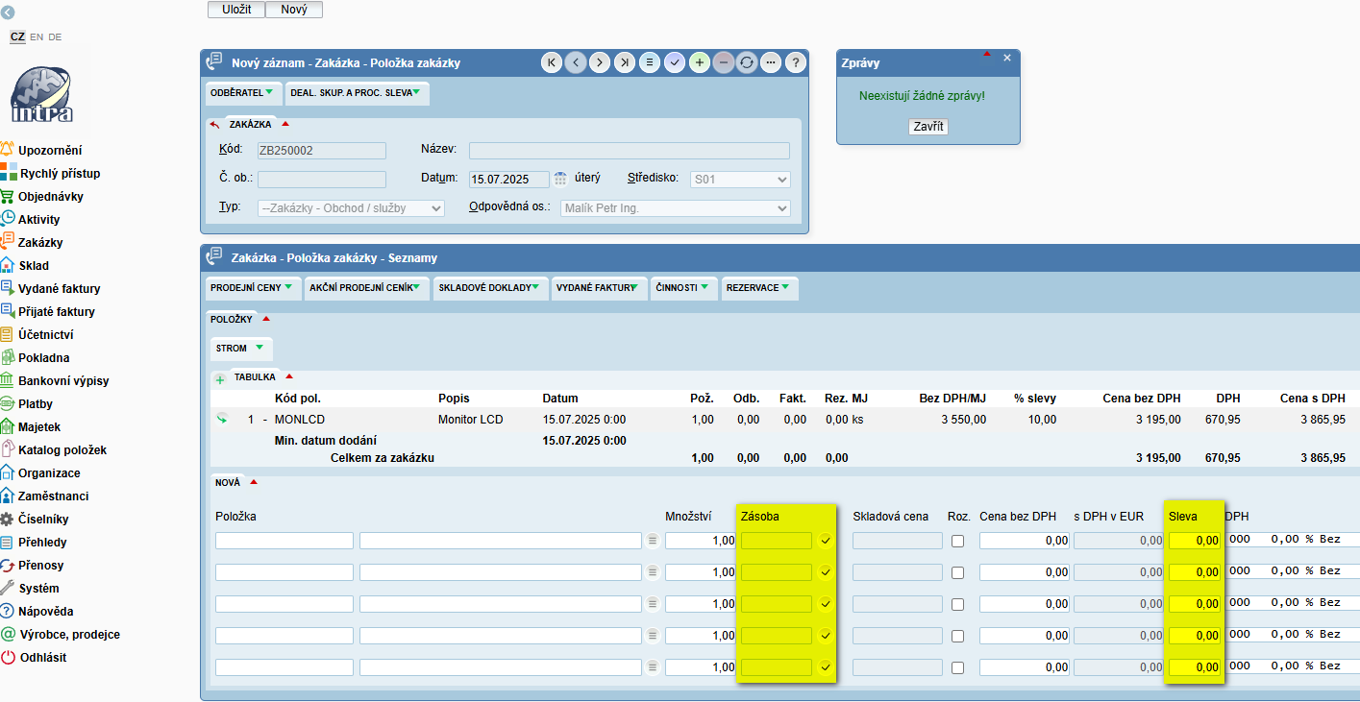The image size is (1360, 702).
Task: Enable the Roz. checkbox in third new row
Action: click(957, 605)
